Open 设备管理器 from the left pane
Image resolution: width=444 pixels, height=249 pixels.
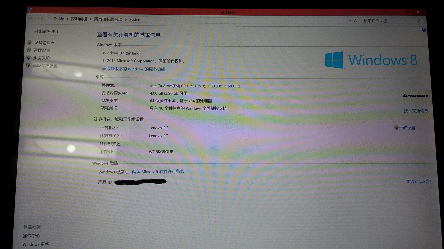point(44,43)
